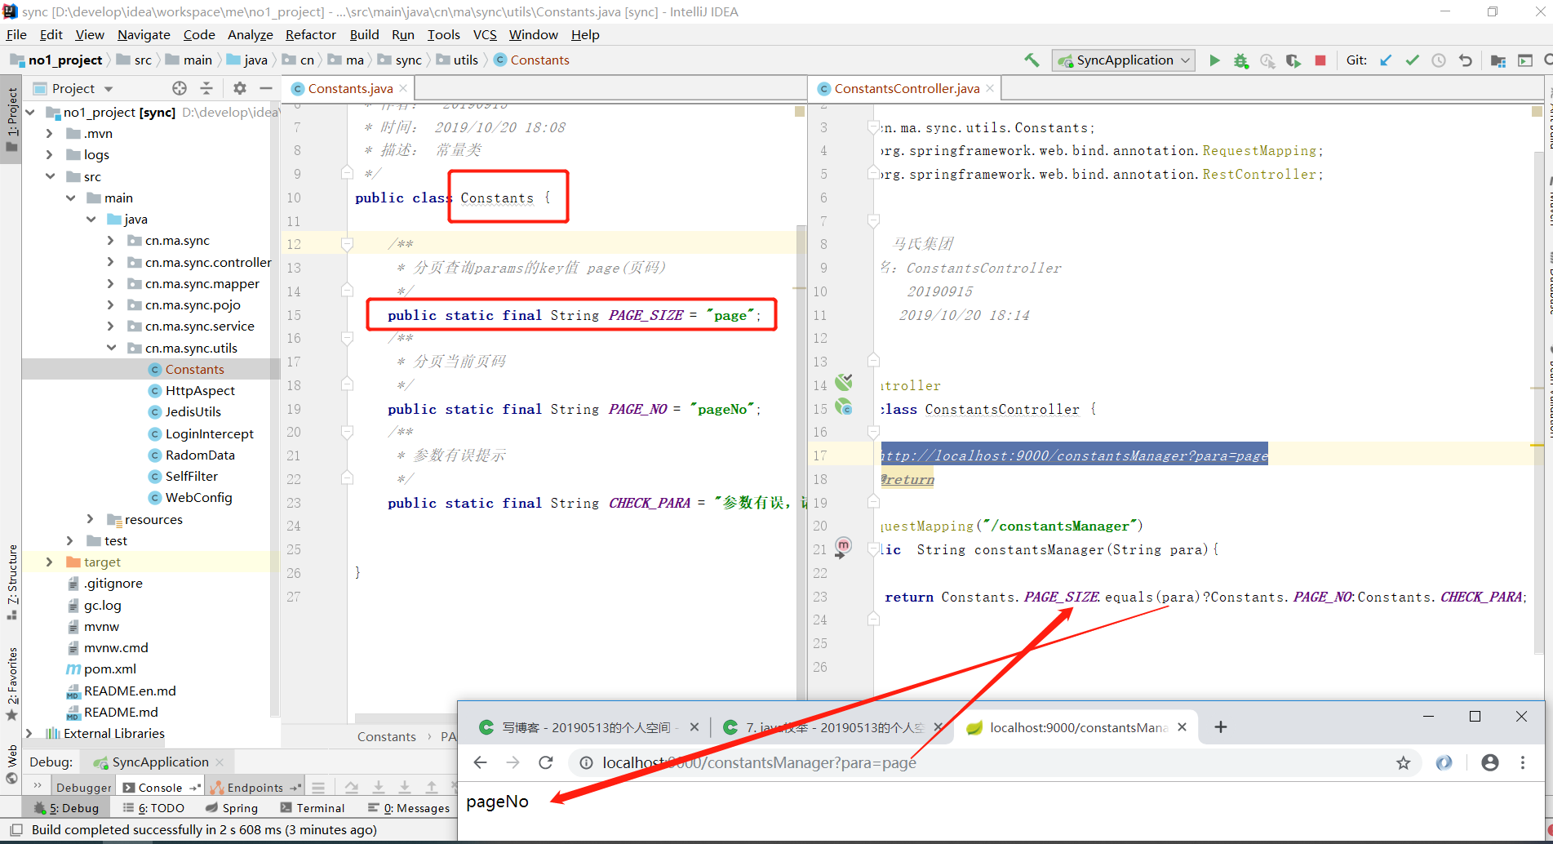Open Project panel settings gear
This screenshot has height=844, width=1553.
239,88
